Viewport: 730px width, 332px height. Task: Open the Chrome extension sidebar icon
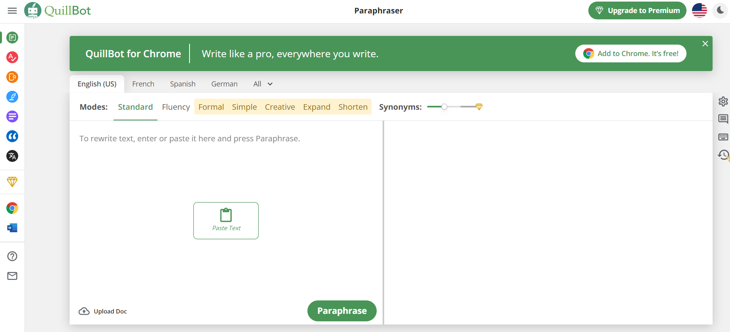point(12,208)
